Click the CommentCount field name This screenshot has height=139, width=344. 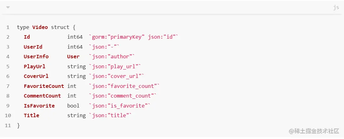pos(42,96)
